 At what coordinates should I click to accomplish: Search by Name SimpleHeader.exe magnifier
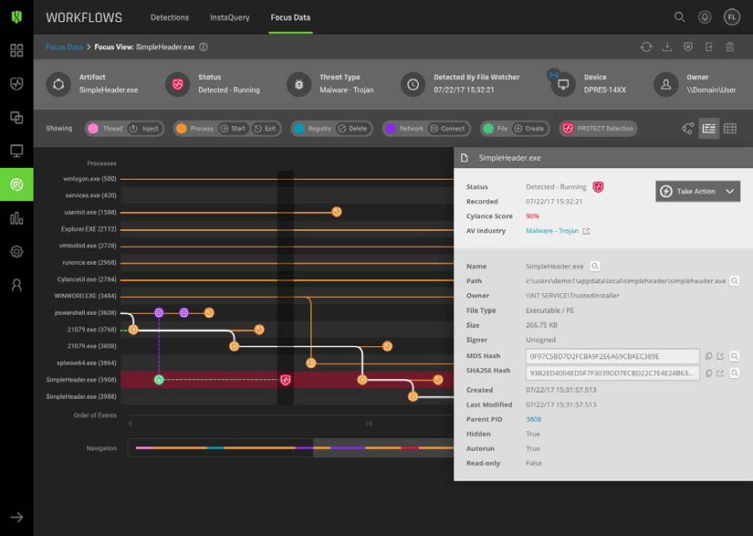595,266
